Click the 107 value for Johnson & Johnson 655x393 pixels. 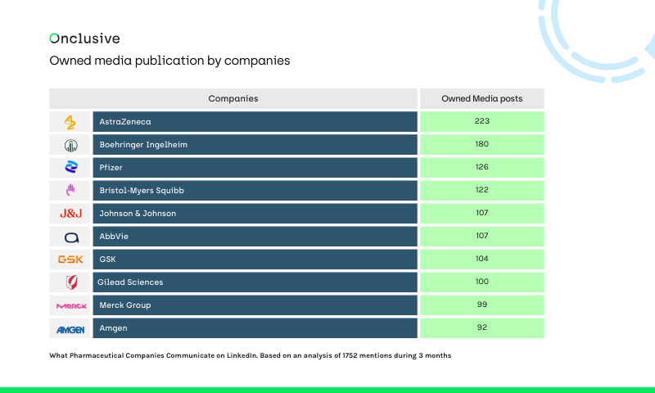(x=482, y=213)
